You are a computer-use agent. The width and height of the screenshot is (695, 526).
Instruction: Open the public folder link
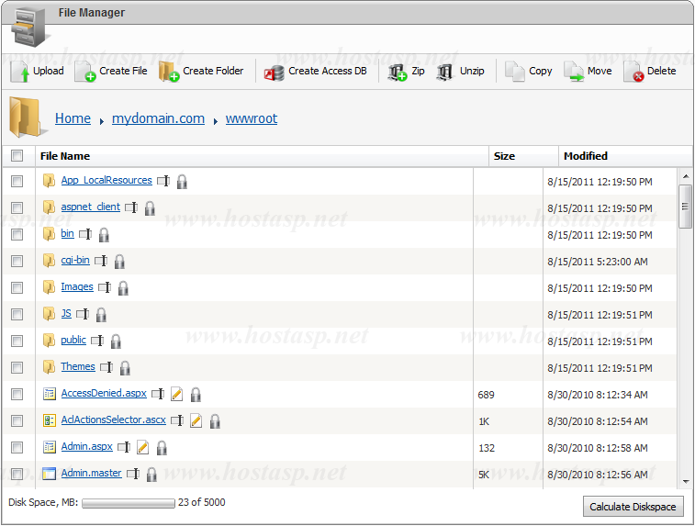[x=73, y=341]
